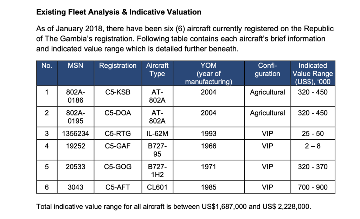Click the 'Total indicative value range' sentence
Screen dimensions: 360x219
pos(174,206)
